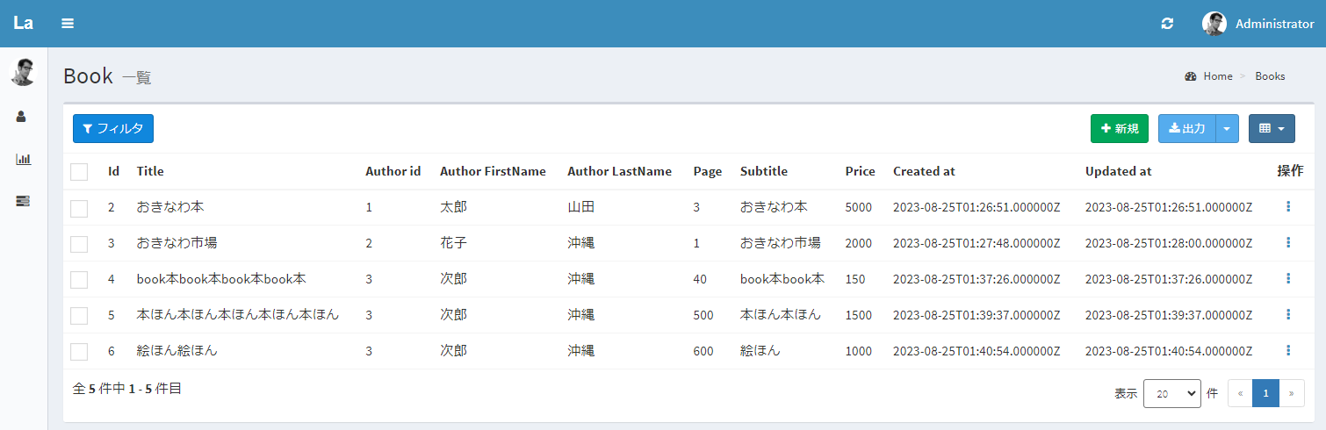Viewport: 1326px width, 430px height.
Task: Open the user icon in the sidebar
Action: 23,117
